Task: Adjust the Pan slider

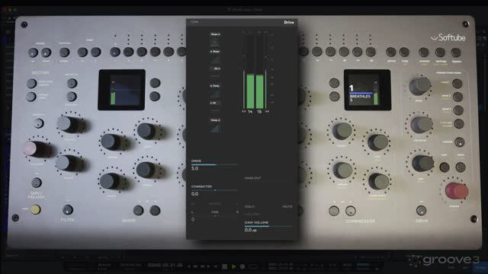Action: pyautogui.click(x=215, y=215)
